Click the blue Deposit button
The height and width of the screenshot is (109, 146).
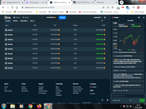click(x=62, y=17)
